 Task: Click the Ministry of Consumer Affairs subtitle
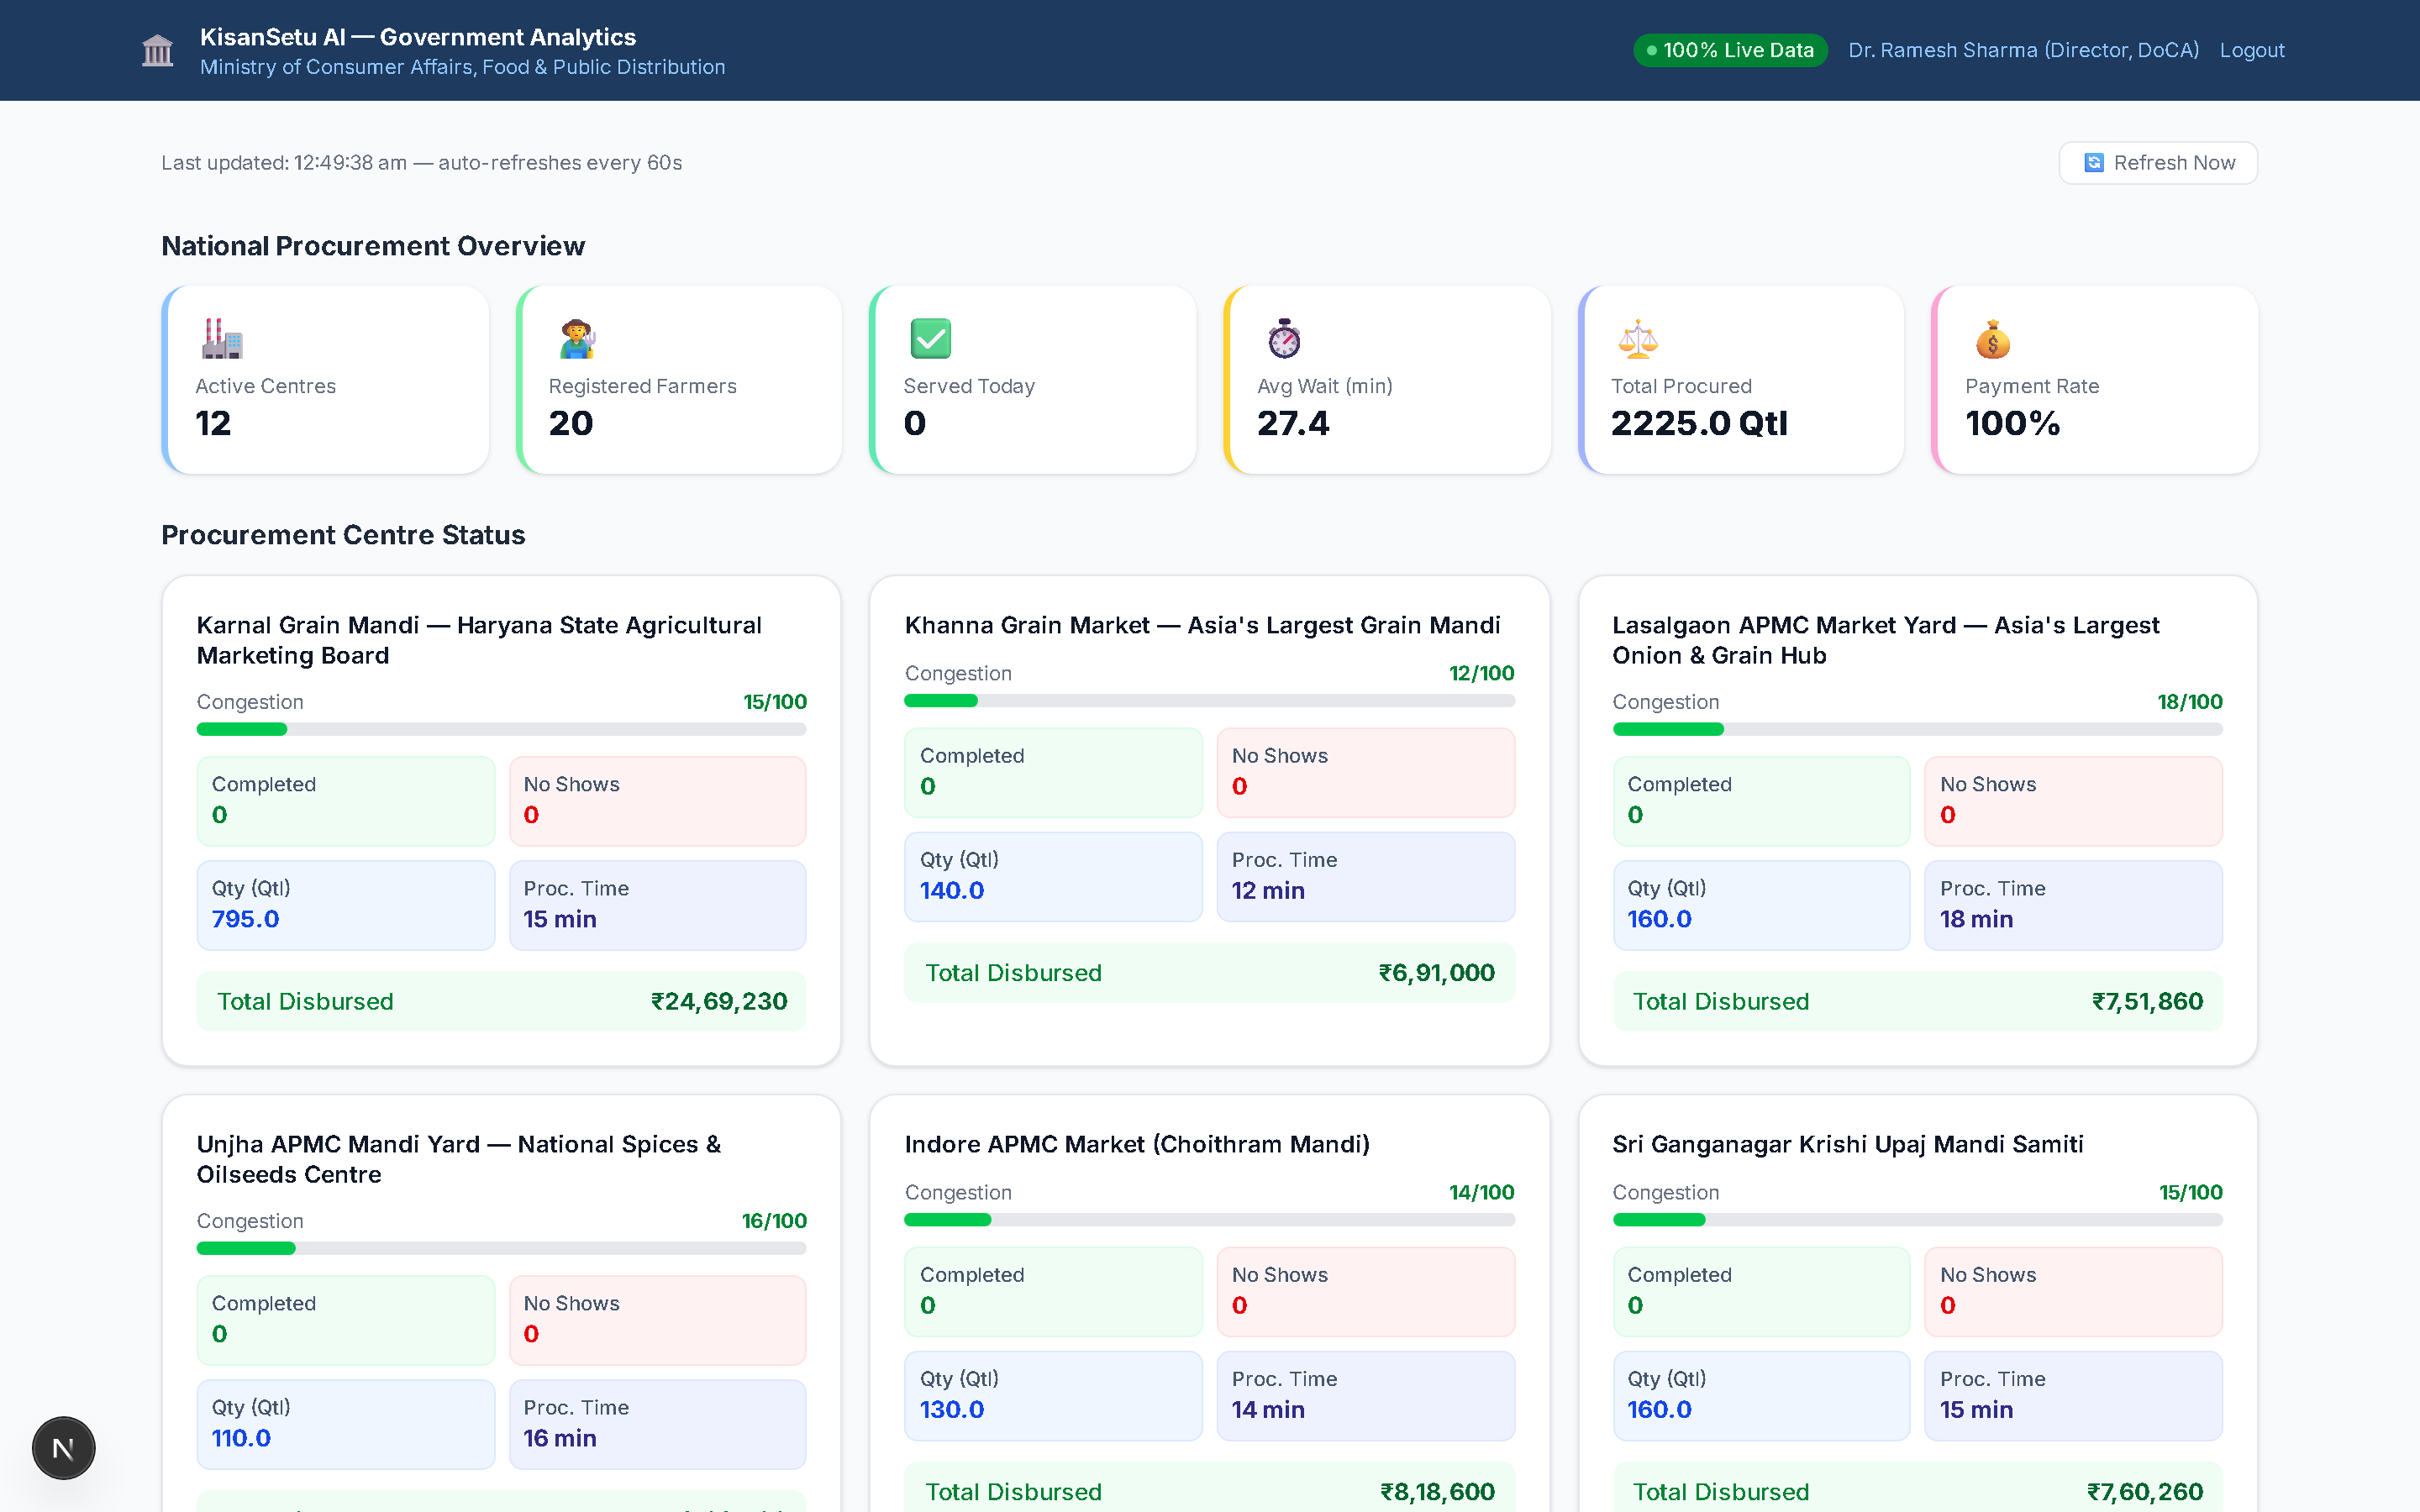click(462, 67)
